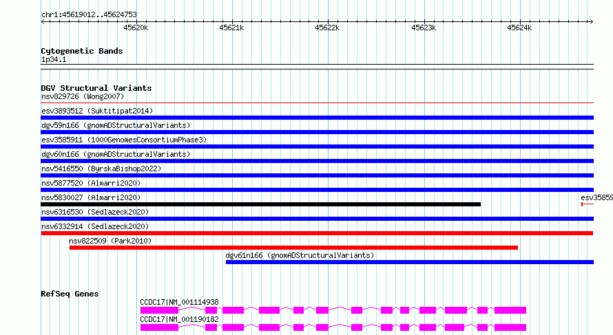Click nsv5877520 (Almarri2020) variant label
613x335 pixels.
[x=91, y=183]
